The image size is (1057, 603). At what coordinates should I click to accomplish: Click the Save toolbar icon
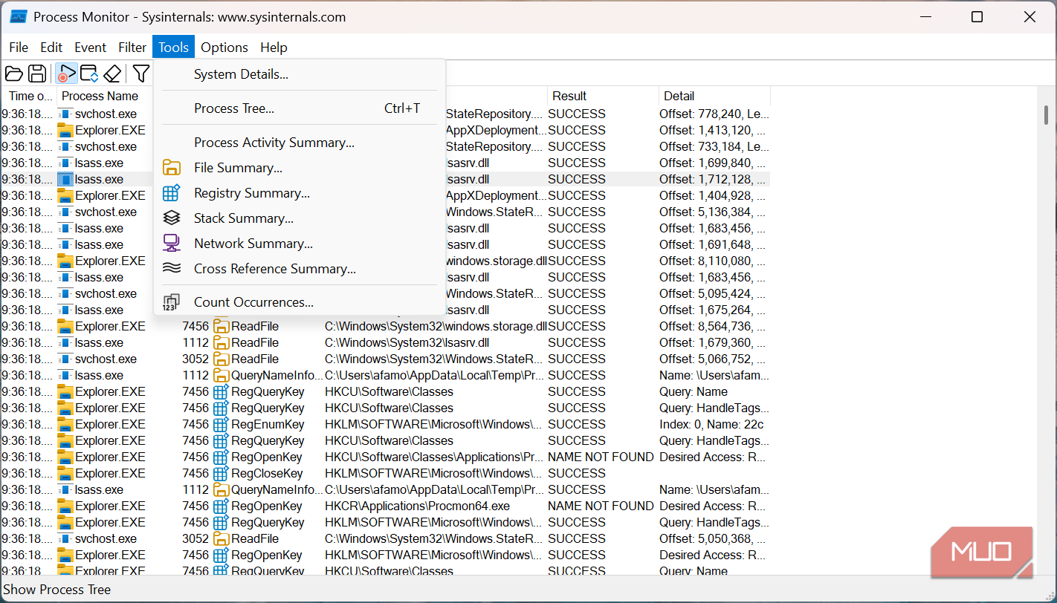pyautogui.click(x=37, y=74)
